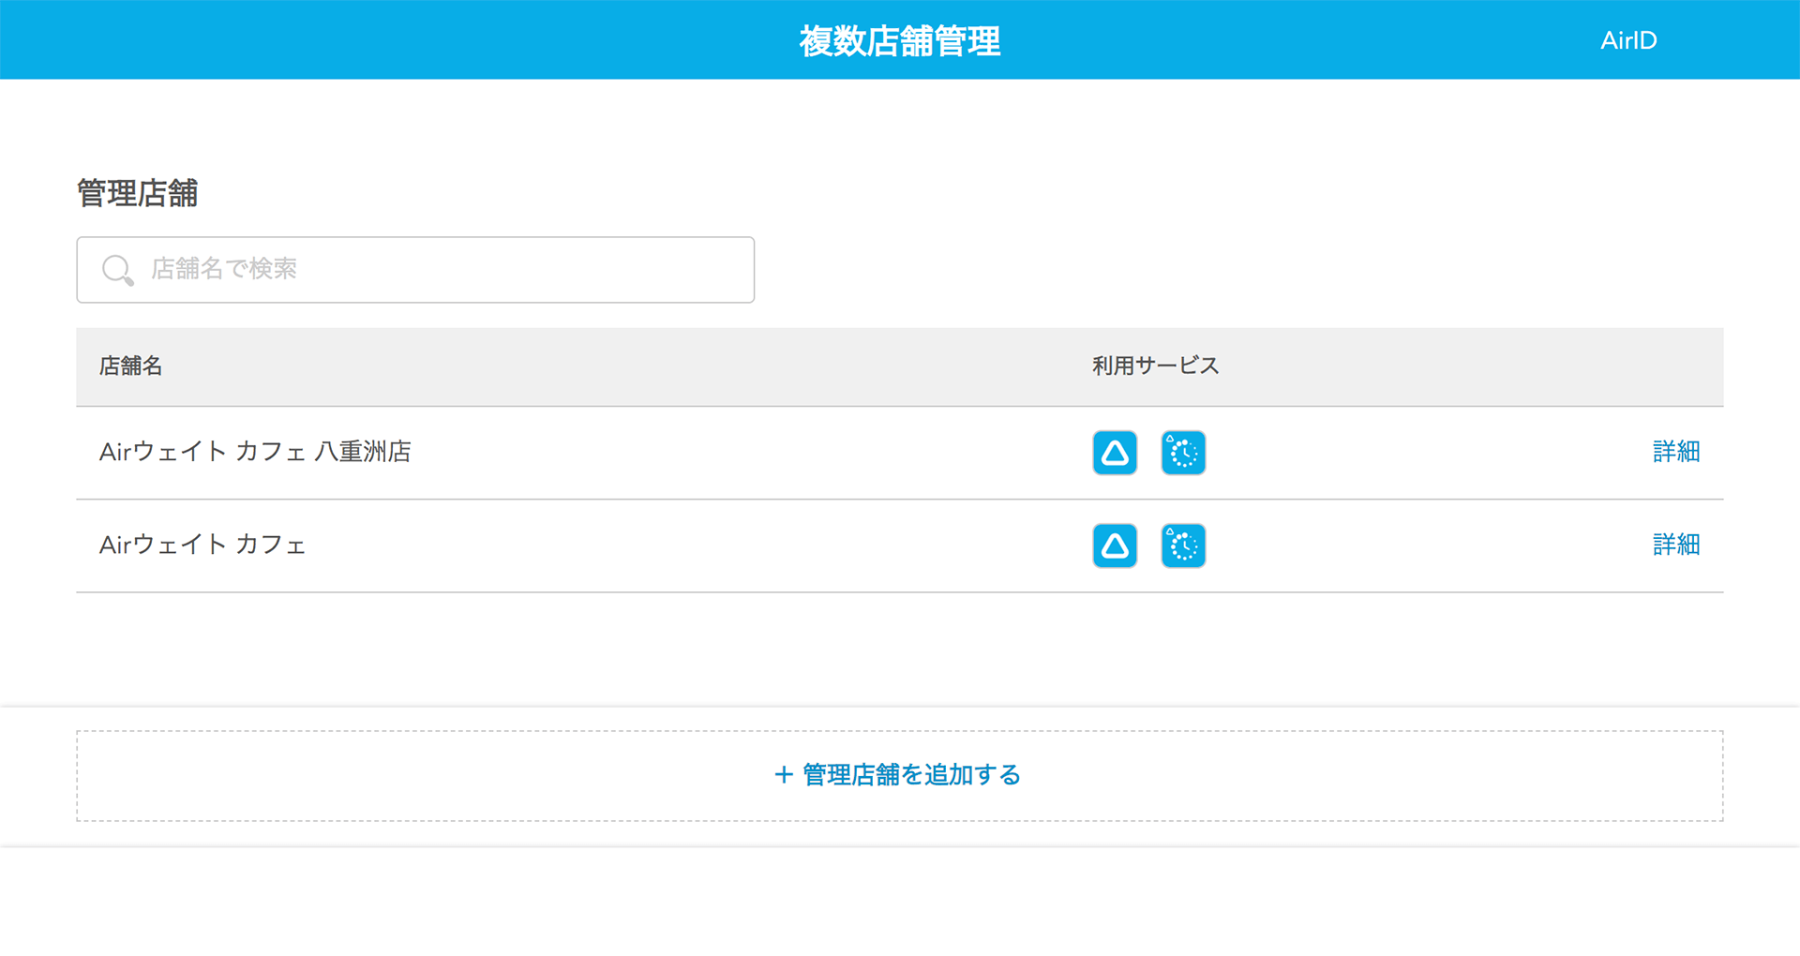Open details for Airウェイト カフェ 八重洲店

pyautogui.click(x=1676, y=452)
